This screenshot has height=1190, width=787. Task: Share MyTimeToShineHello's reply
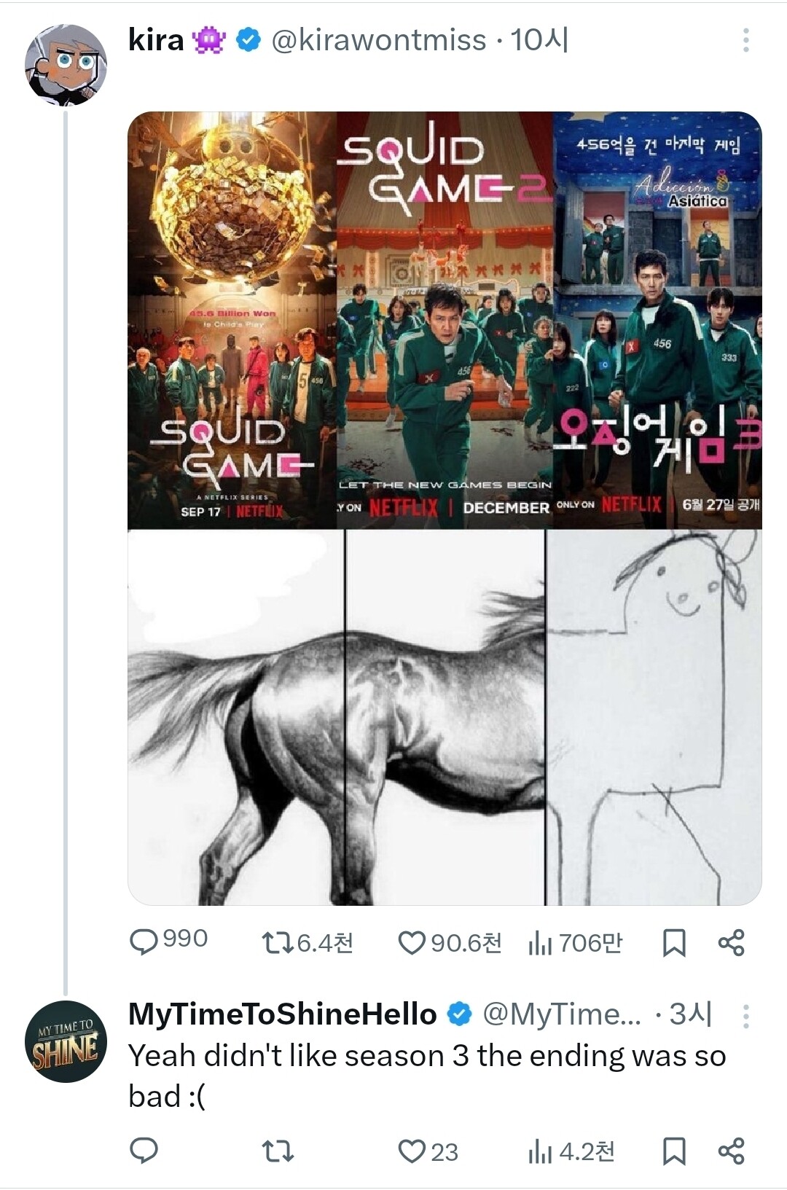click(731, 1151)
